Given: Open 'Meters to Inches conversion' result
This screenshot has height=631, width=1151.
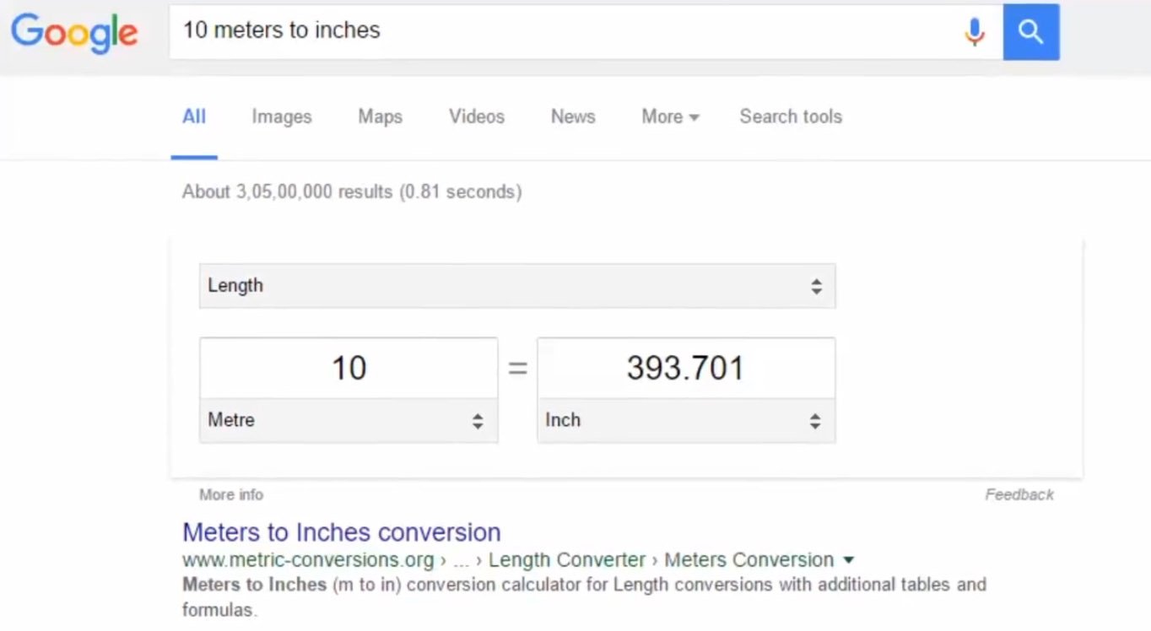Looking at the screenshot, I should tap(341, 532).
